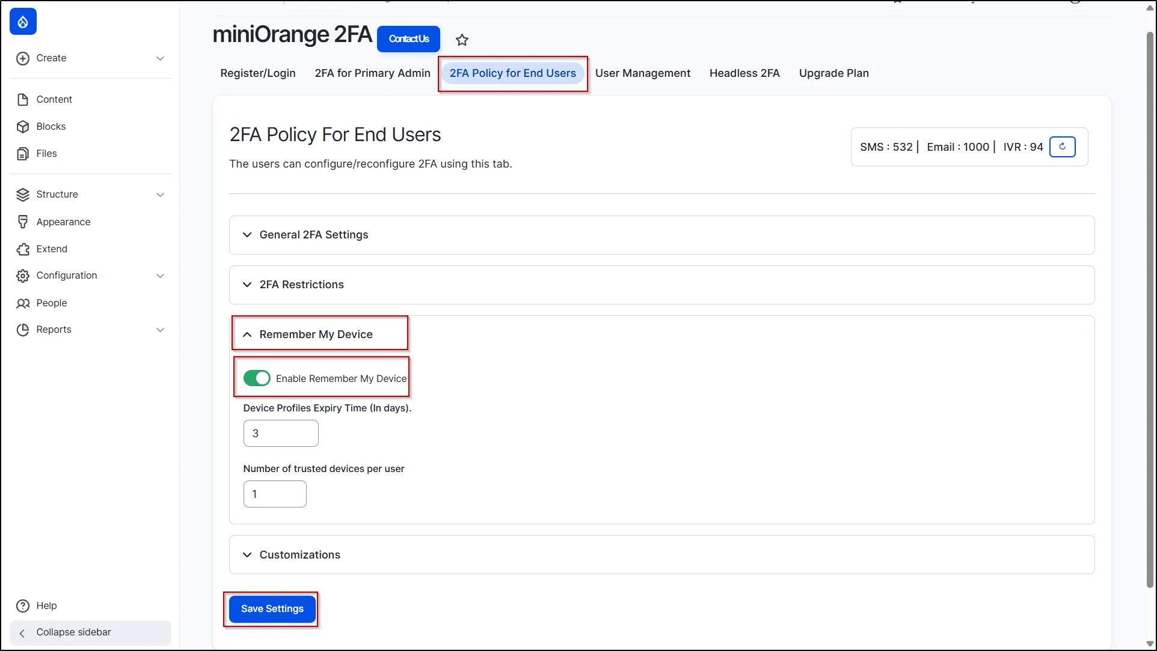
Task: Collapse the Remember My Device section
Action: [x=316, y=335]
